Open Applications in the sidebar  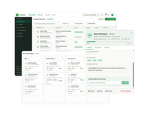click(23, 21)
